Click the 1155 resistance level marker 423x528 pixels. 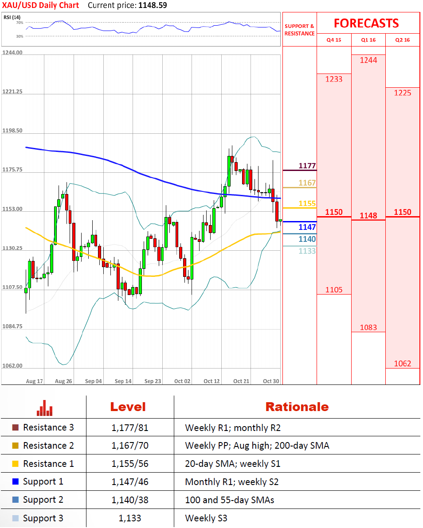pyautogui.click(x=307, y=203)
